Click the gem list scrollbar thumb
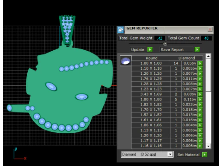Screen dimensions: 222x166 (208, 75)
